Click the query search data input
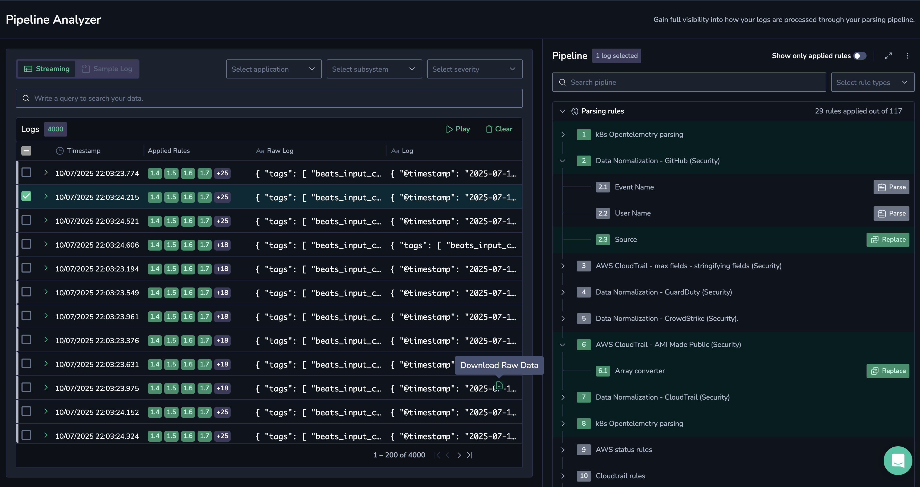This screenshot has width=920, height=487. point(269,98)
